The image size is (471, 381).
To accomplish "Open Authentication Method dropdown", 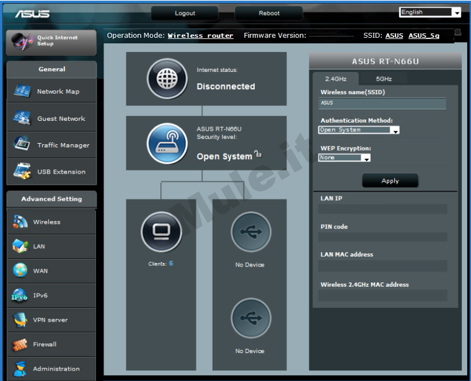I will click(x=359, y=129).
